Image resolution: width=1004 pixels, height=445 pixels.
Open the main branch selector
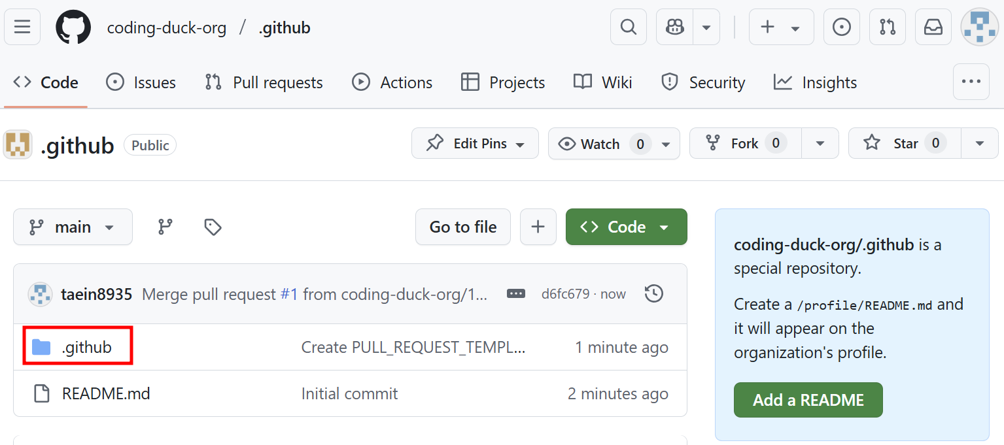tap(73, 227)
